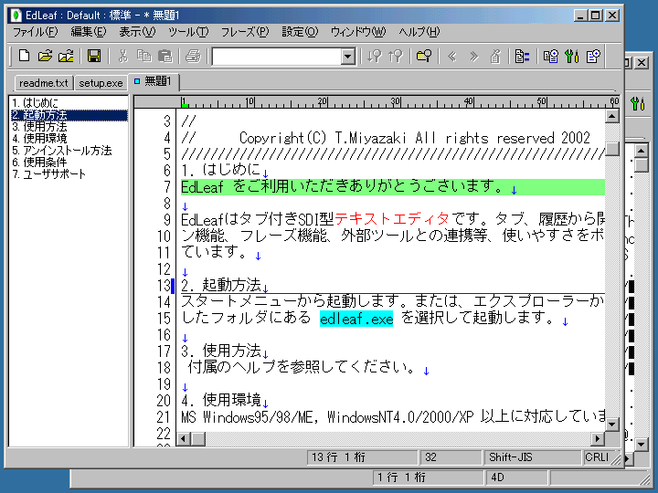Click the double right chevron icon
The width and height of the screenshot is (658, 493).
pyautogui.click(x=473, y=56)
